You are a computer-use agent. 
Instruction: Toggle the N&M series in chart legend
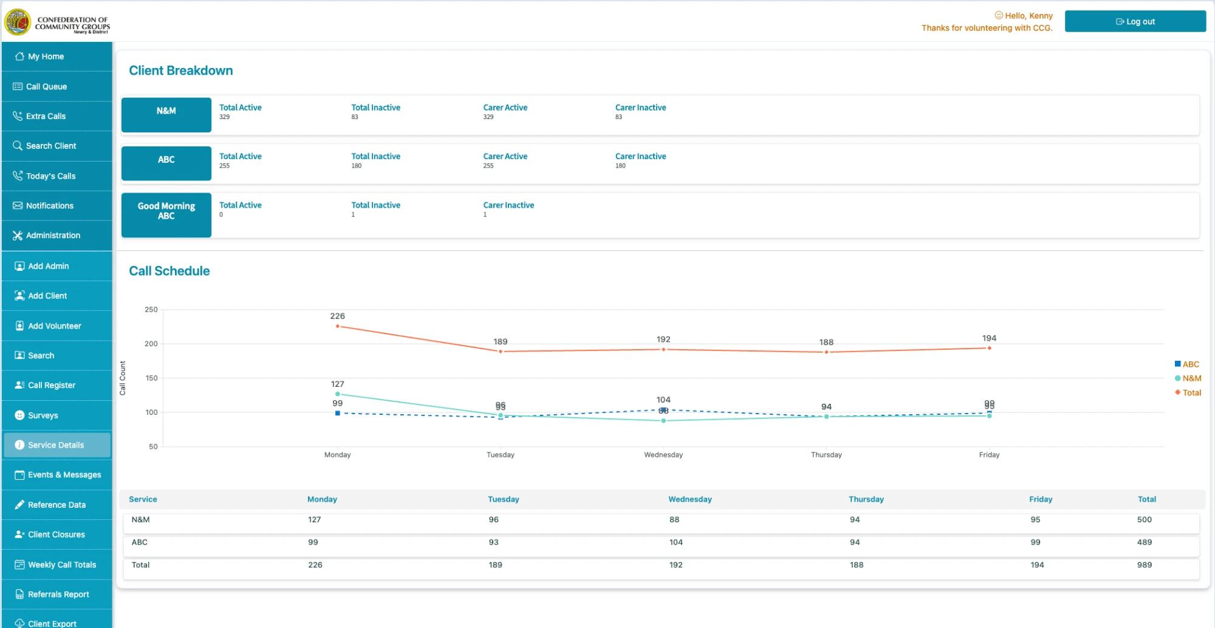[1188, 378]
